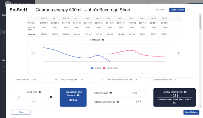This screenshot has width=203, height=118.
Task: Toggle Forecasted Sales legend item
Action: click(110, 68)
